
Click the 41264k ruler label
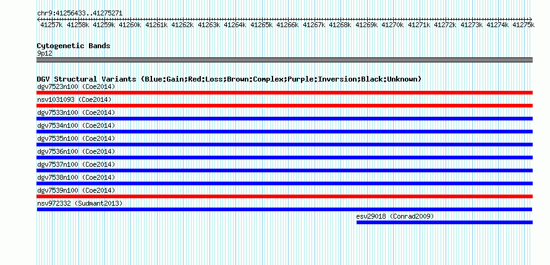point(235,25)
